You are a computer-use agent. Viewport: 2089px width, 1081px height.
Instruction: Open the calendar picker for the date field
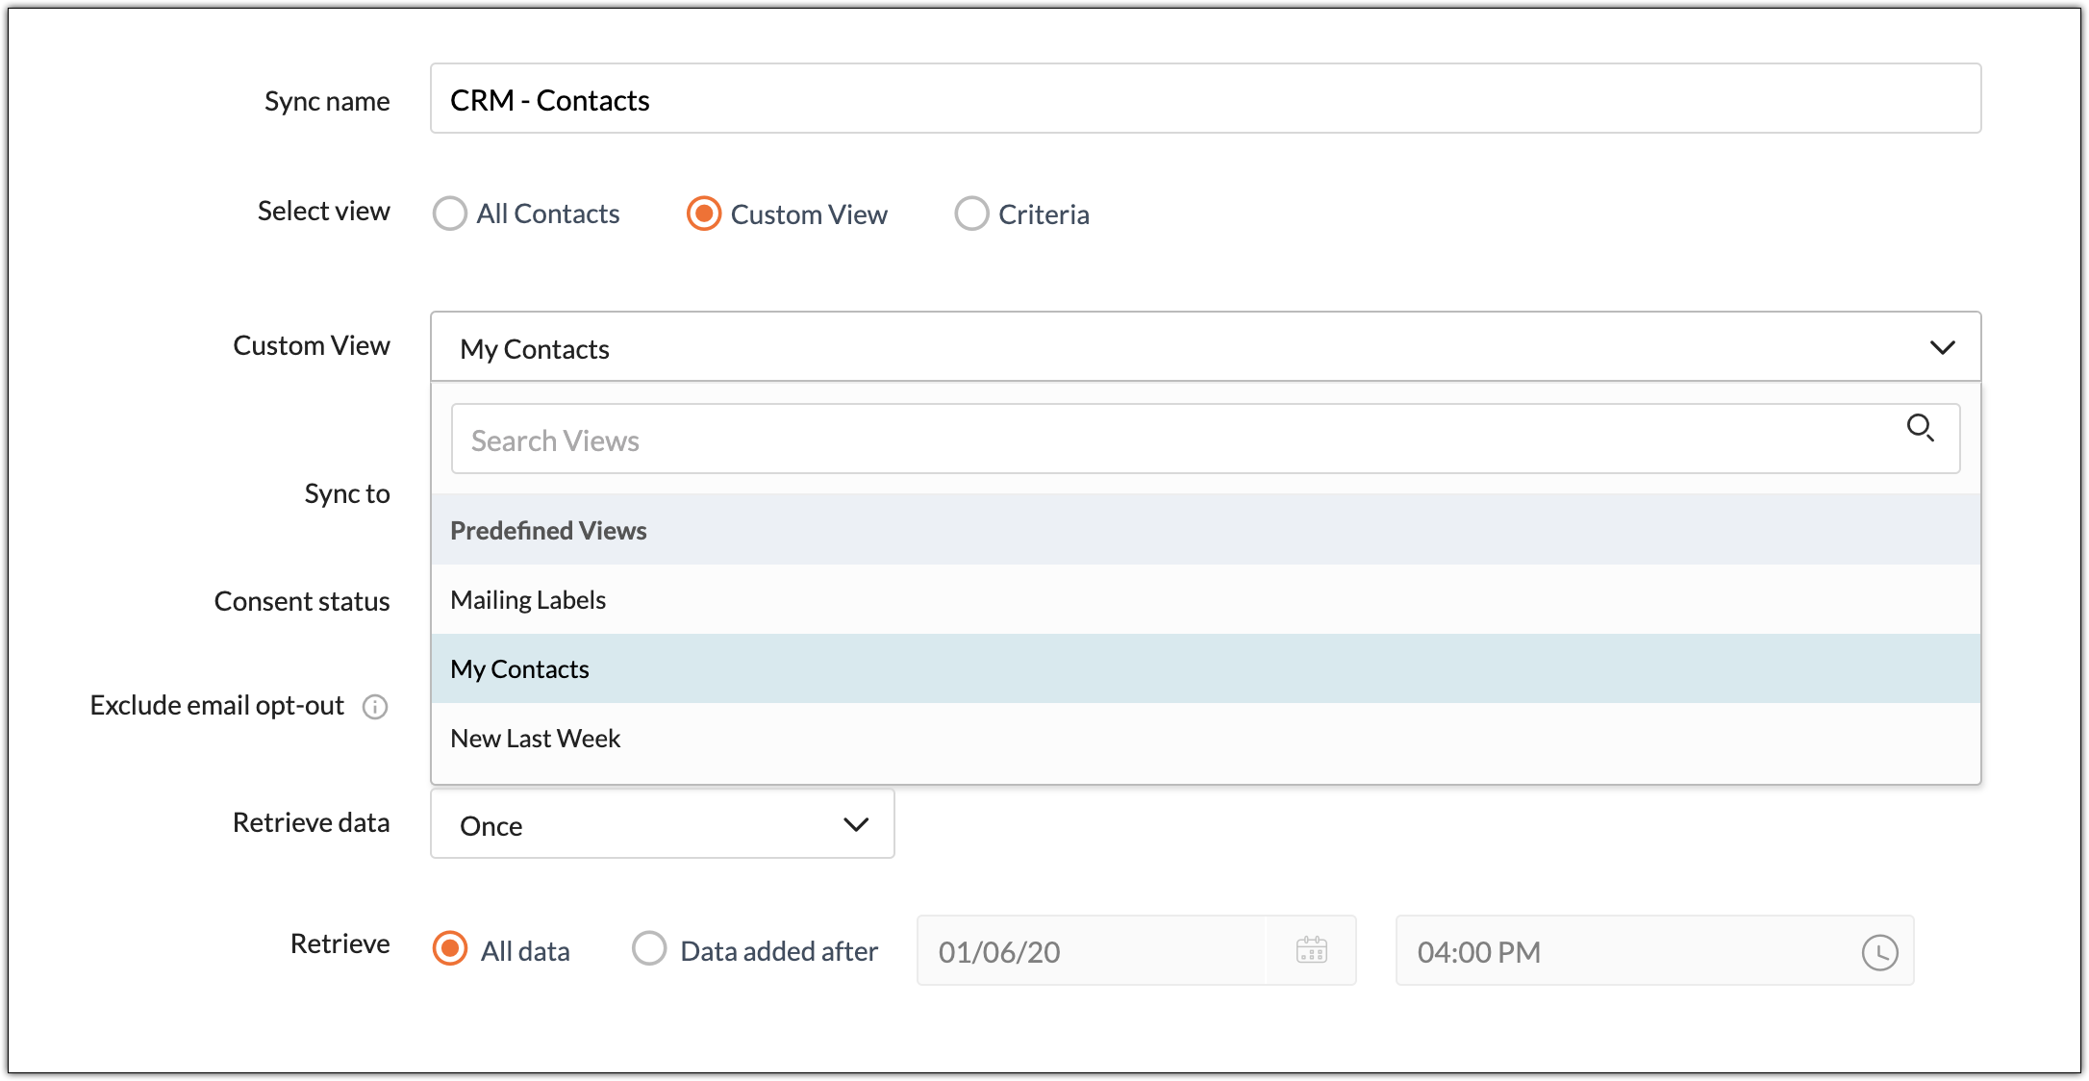click(1311, 951)
